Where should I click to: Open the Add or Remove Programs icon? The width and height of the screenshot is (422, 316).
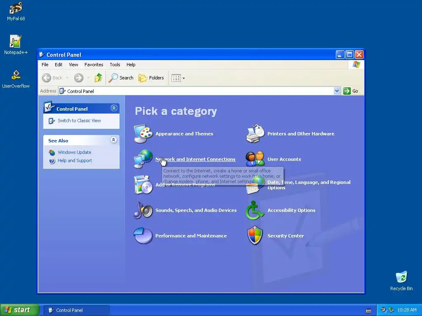[x=143, y=185]
